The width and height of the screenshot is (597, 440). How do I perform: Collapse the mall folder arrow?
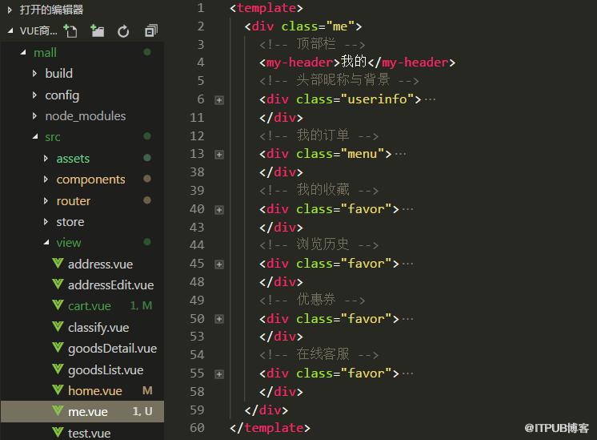tap(23, 52)
